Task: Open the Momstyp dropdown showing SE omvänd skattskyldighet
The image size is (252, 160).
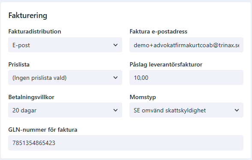Action: point(186,110)
